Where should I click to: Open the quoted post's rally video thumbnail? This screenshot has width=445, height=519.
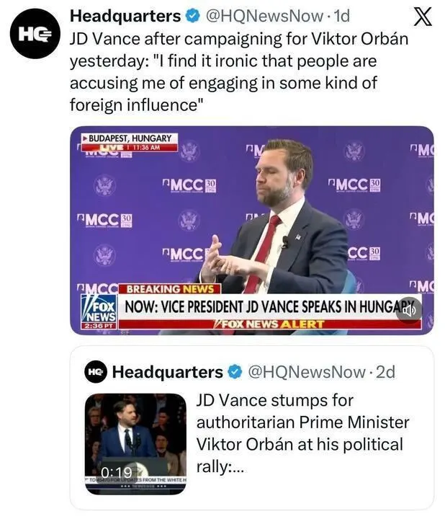pos(135,440)
